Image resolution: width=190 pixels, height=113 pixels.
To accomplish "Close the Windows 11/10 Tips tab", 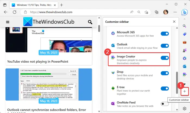I will (55, 5).
